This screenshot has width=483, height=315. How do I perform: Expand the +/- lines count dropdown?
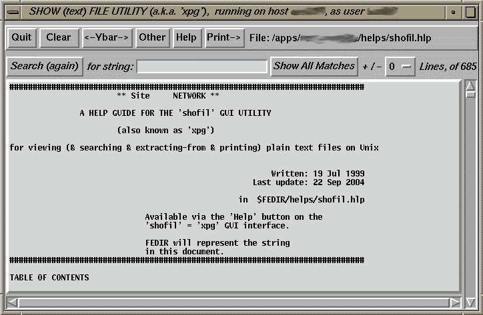click(400, 67)
